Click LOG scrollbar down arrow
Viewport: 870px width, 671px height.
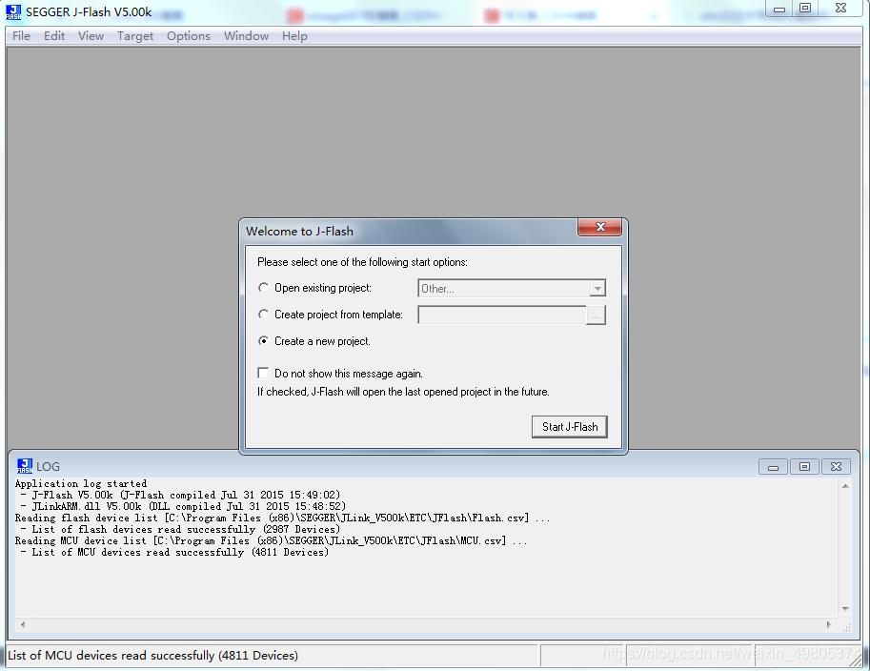point(845,609)
